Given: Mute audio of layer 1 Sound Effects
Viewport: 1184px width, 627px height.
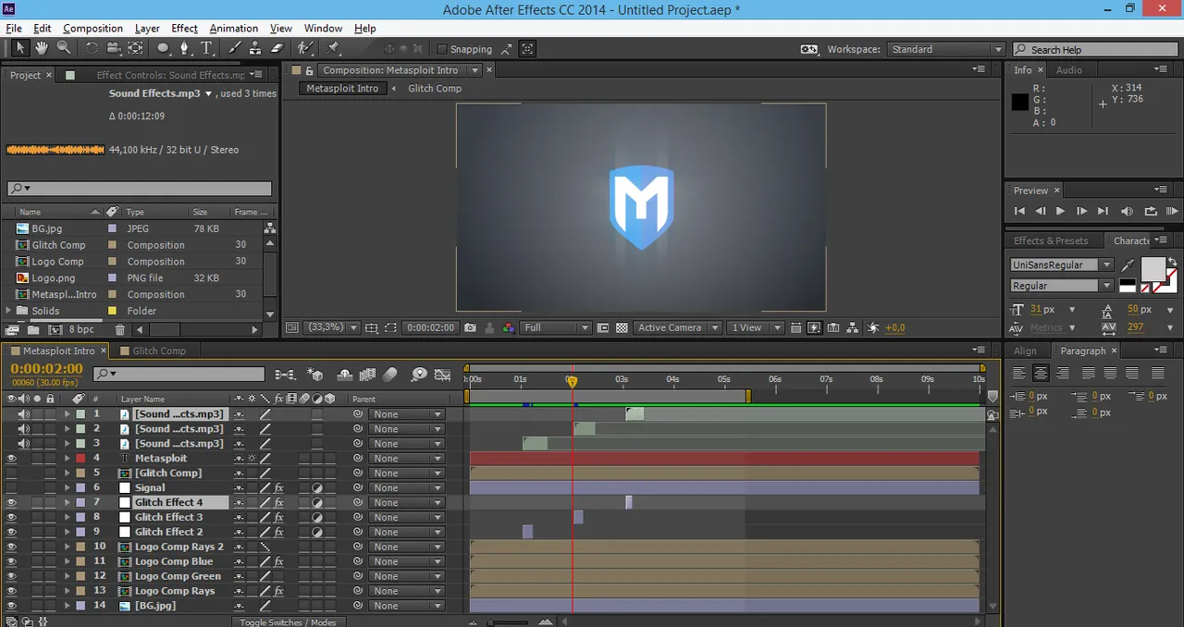Looking at the screenshot, I should [24, 414].
